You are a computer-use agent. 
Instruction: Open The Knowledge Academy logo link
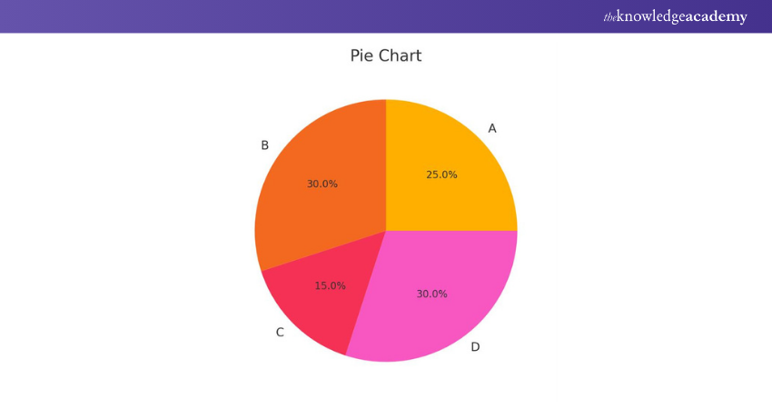tap(675, 16)
